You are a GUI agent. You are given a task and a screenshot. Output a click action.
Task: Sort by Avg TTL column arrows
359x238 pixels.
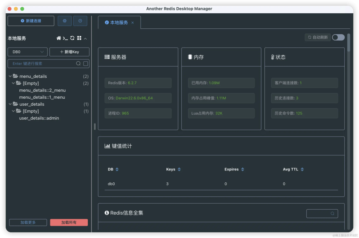(x=302, y=169)
